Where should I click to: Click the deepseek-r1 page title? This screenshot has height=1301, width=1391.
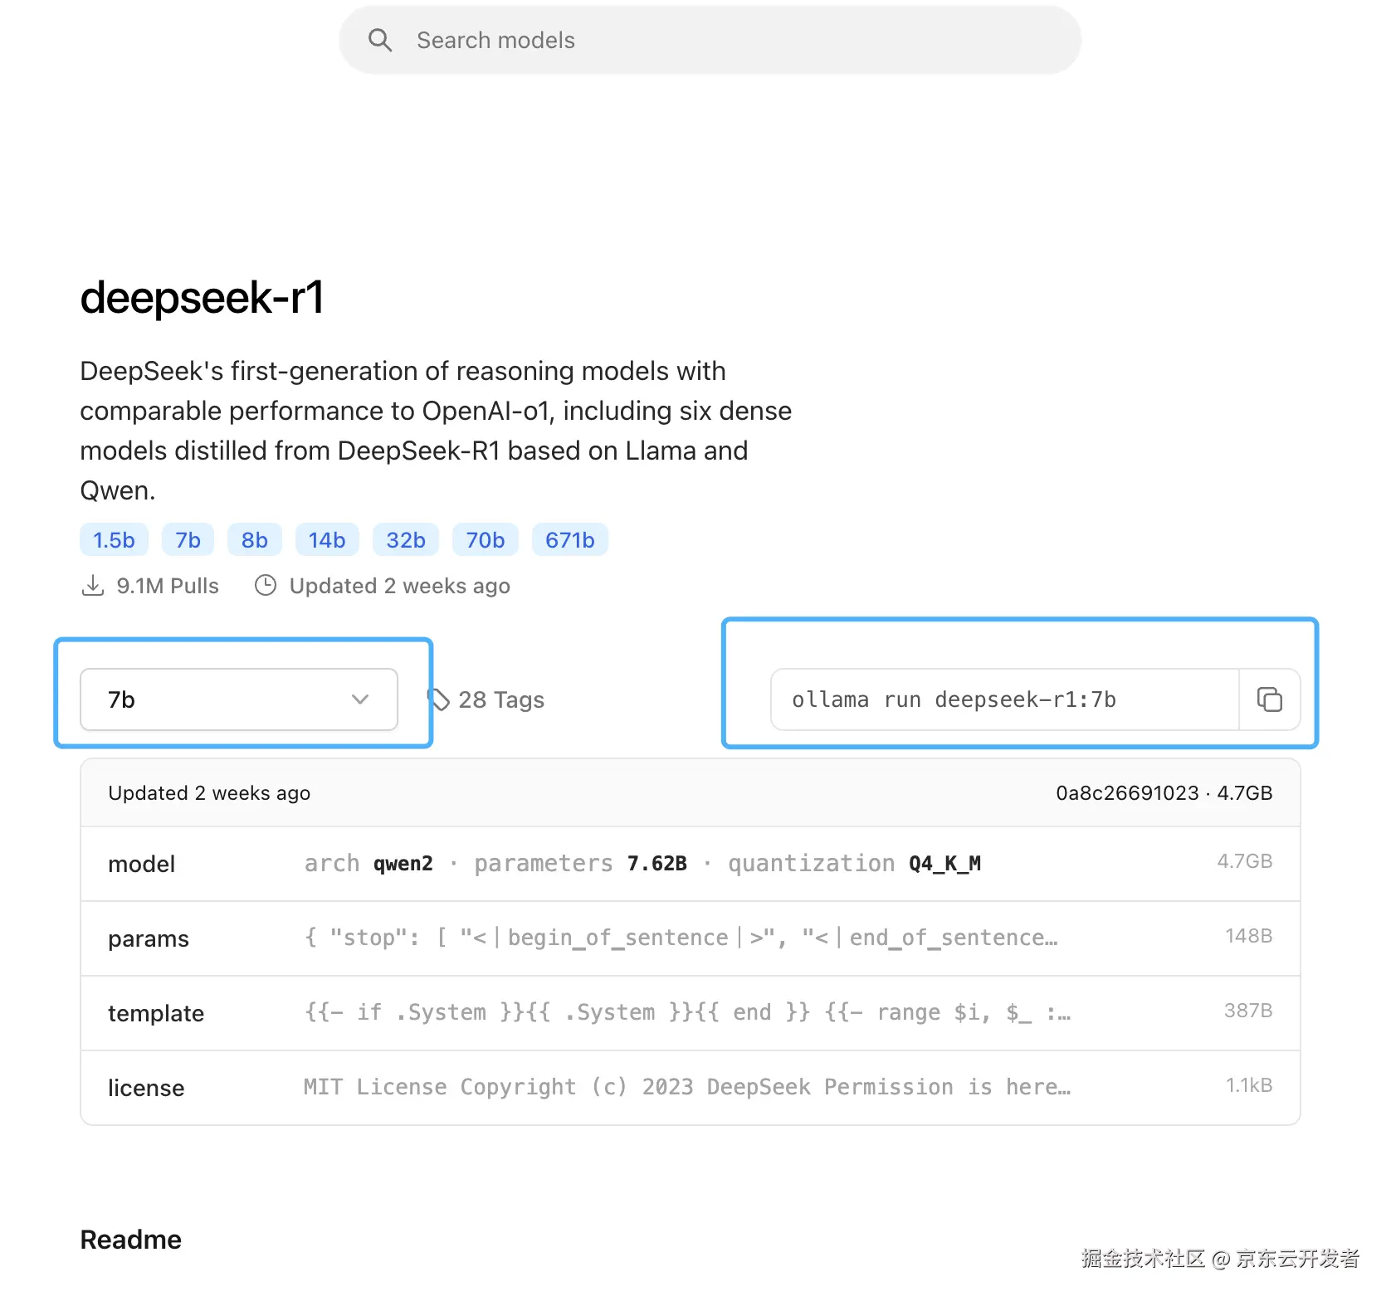(x=202, y=297)
